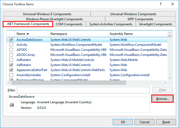Click System.Workflow.ComponentModel namespace cell

76,45
